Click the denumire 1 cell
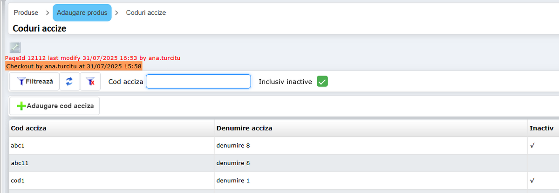This screenshot has height=193, width=559. [x=233, y=181]
